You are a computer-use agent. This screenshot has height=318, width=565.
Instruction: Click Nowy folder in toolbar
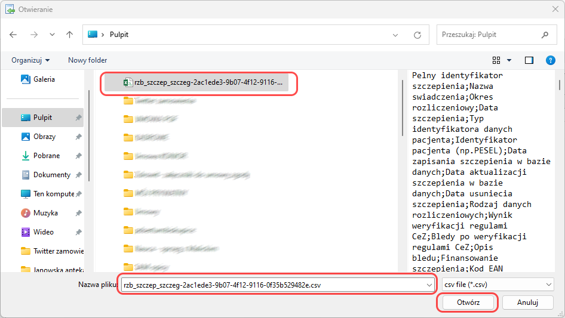tap(87, 60)
